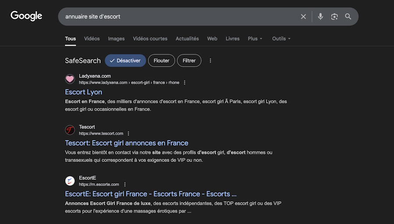Click the Web results filter
This screenshot has height=224, width=394.
[212, 38]
